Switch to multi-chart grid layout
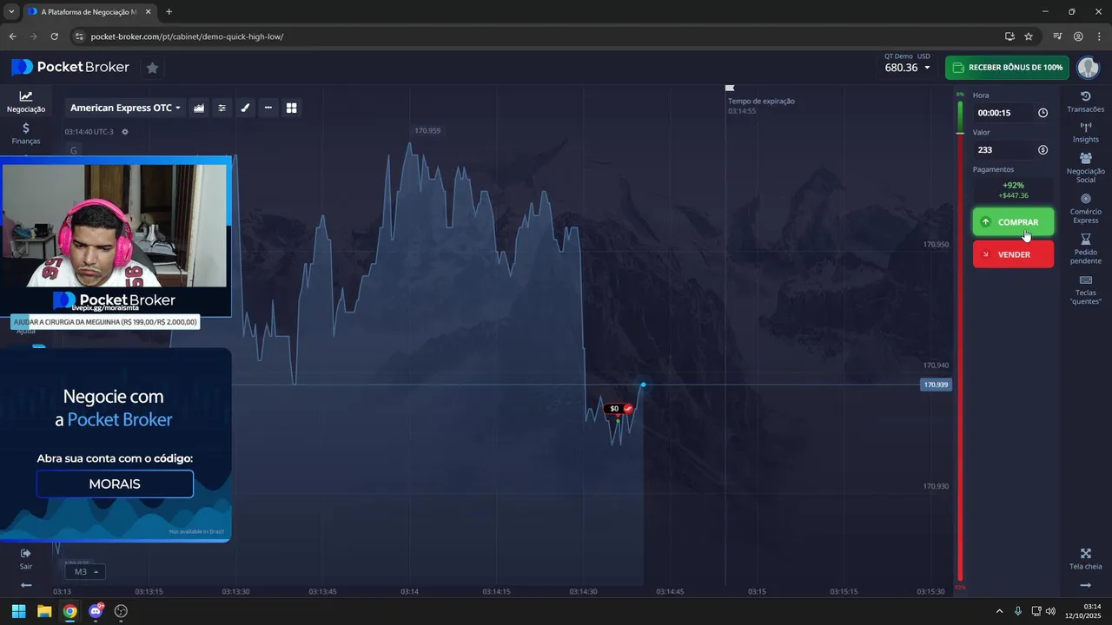This screenshot has height=625, width=1112. coord(292,108)
